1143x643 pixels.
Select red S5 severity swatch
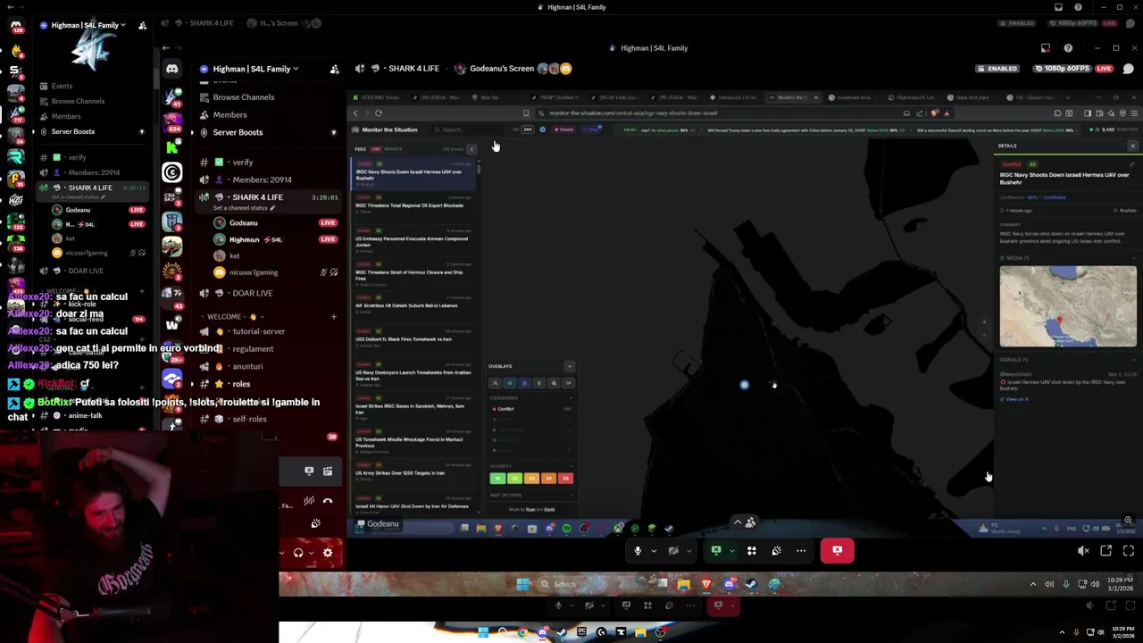[x=565, y=479]
